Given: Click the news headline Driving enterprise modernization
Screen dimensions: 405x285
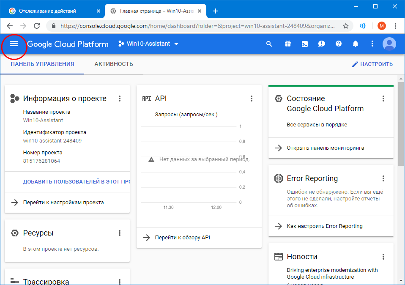Looking at the screenshot, I should point(332,274).
